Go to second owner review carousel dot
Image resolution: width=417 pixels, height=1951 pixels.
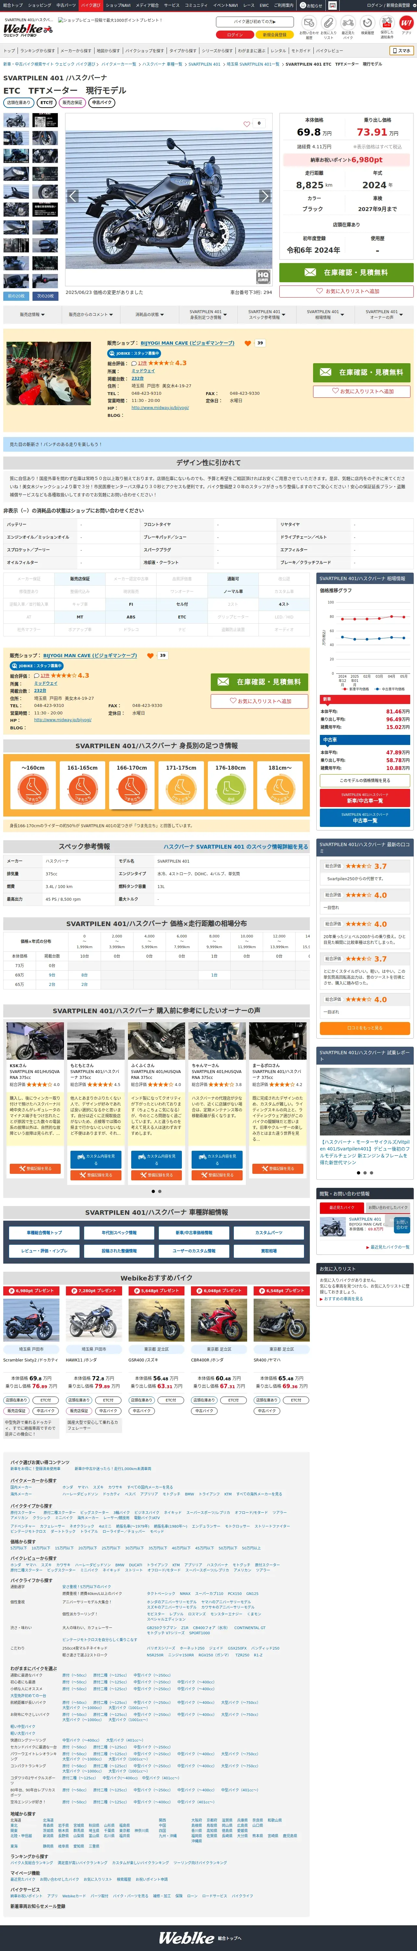click(160, 1191)
